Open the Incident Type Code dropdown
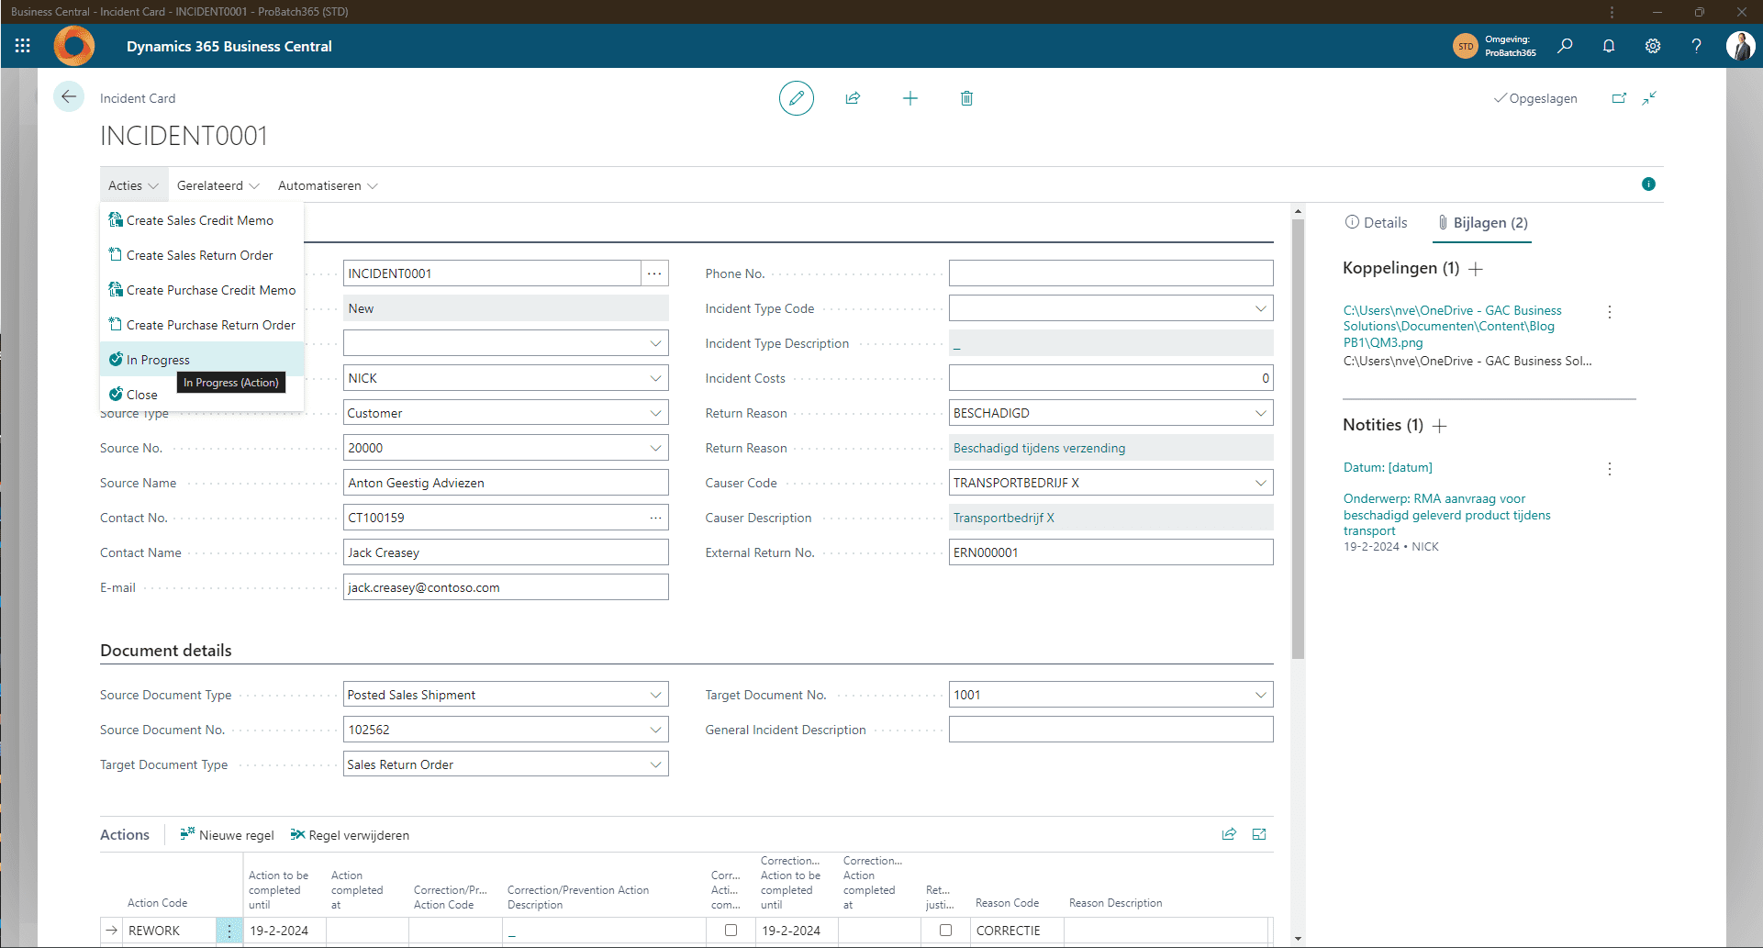 click(1260, 308)
